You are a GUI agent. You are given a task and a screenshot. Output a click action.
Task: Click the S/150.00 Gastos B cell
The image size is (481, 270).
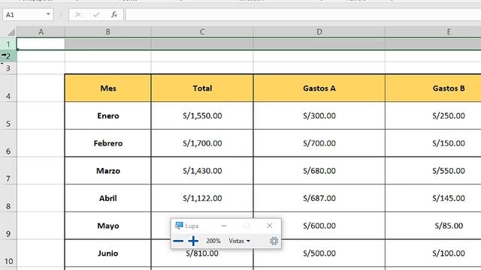433,143
